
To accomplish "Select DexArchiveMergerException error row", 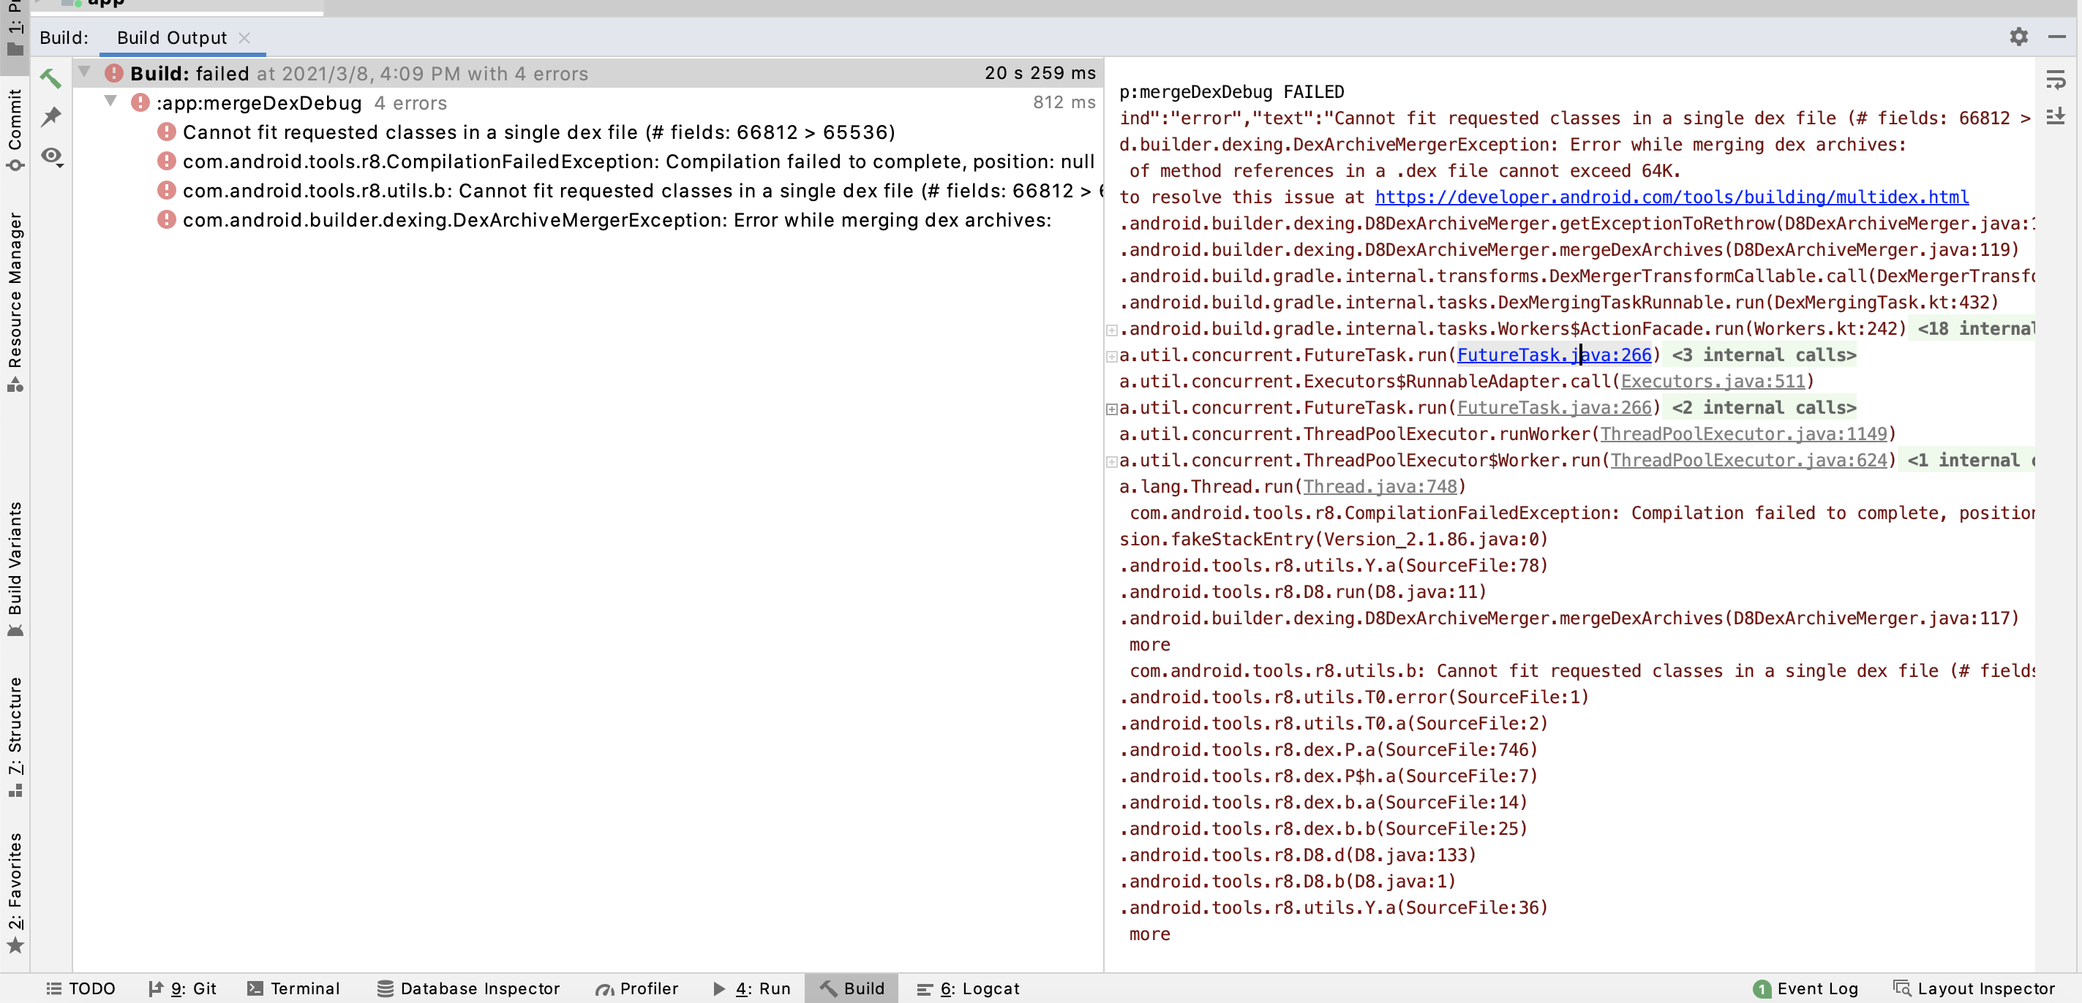I will [617, 219].
